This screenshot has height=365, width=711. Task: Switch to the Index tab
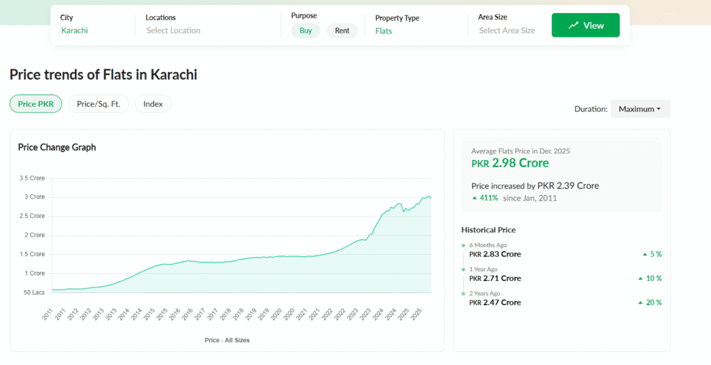pos(153,104)
